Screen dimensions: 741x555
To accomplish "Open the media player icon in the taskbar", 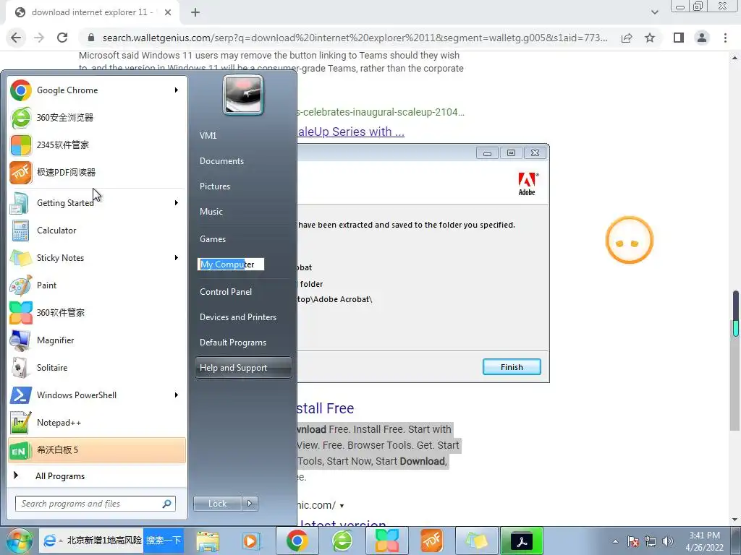I will coord(251,541).
